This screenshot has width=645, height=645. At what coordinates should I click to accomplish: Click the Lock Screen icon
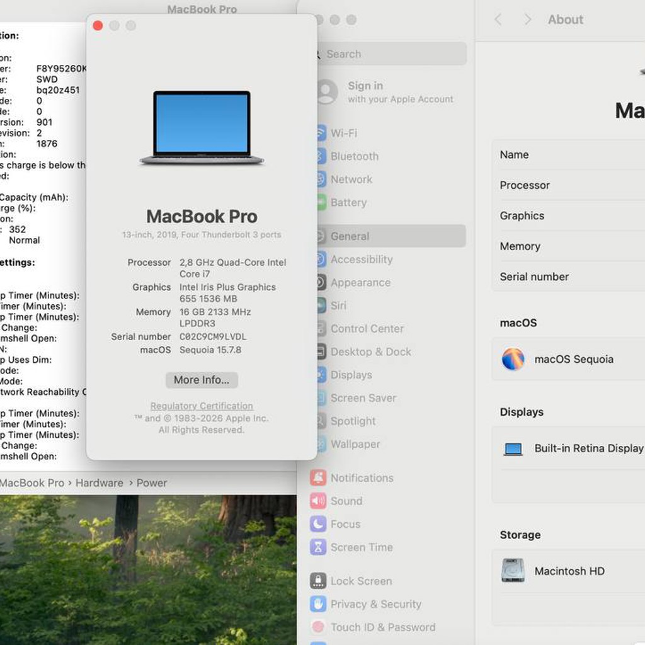coord(318,581)
